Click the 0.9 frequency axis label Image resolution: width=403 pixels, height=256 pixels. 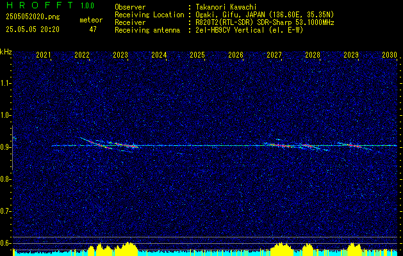5,147
